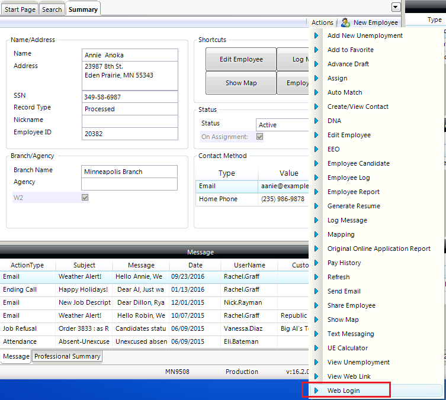
Task: Click the Branch Name field
Action: 130,172
